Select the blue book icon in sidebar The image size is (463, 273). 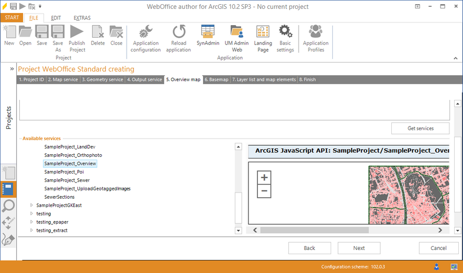(8, 189)
